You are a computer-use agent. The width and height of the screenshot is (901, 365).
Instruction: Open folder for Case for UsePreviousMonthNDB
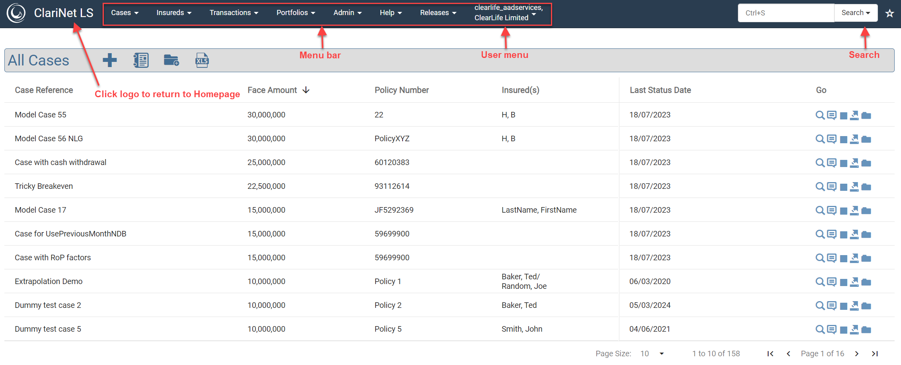click(866, 234)
